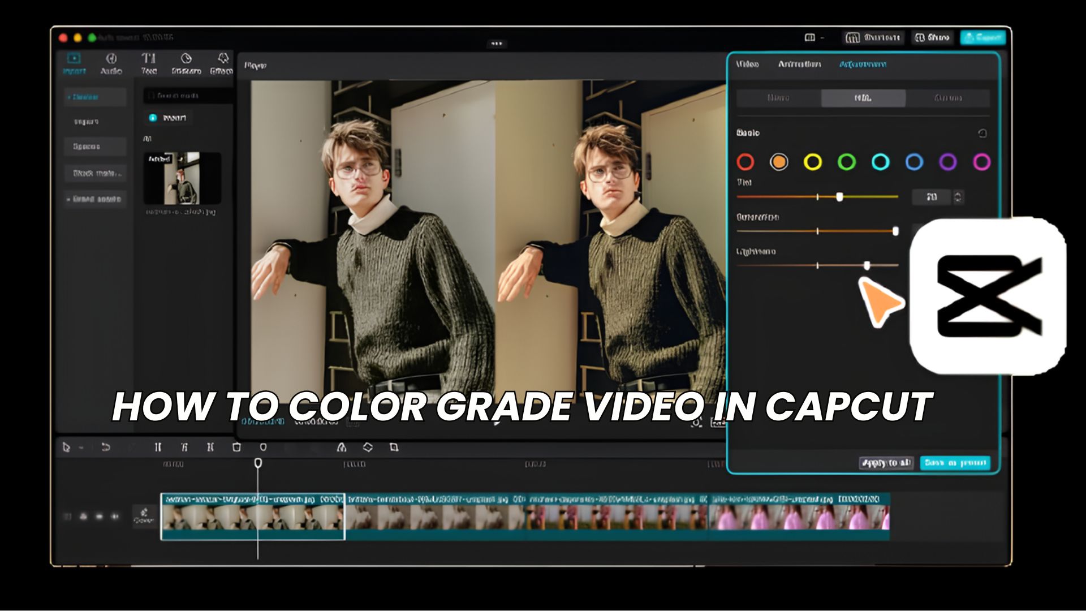Screen dimensions: 1086x611
Task: Select Stock materials in the sidebar
Action: point(95,173)
